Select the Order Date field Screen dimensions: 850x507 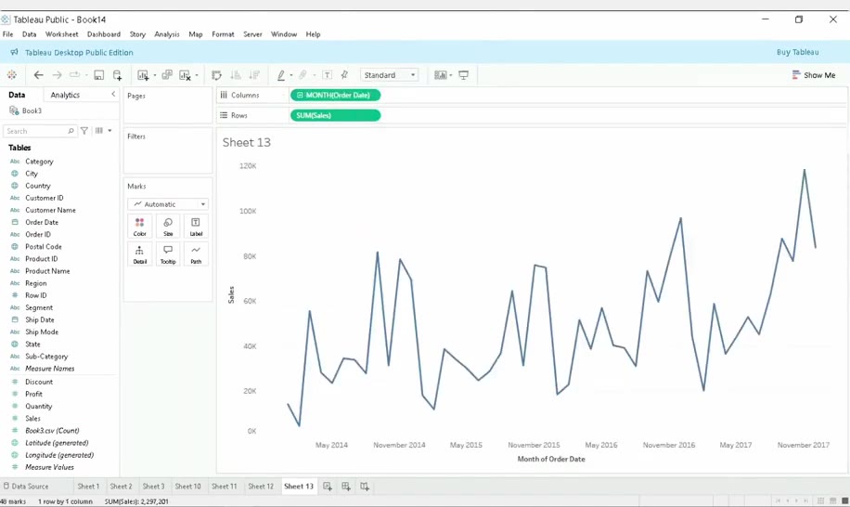[x=42, y=222]
